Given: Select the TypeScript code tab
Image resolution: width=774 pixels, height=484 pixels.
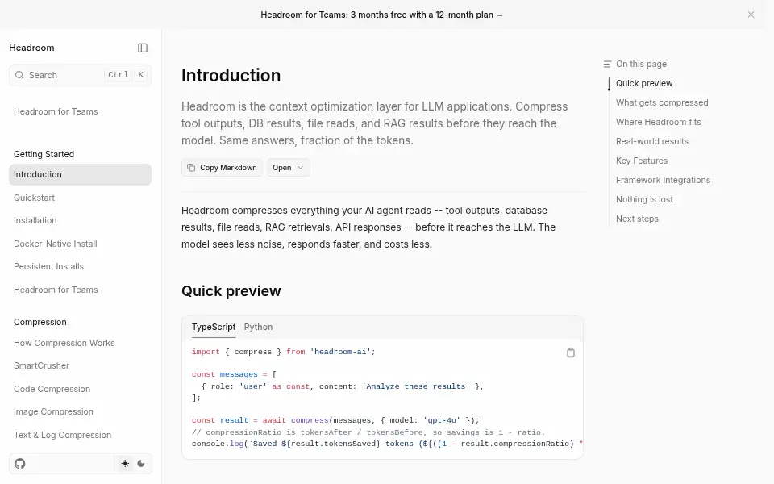Looking at the screenshot, I should click(214, 327).
